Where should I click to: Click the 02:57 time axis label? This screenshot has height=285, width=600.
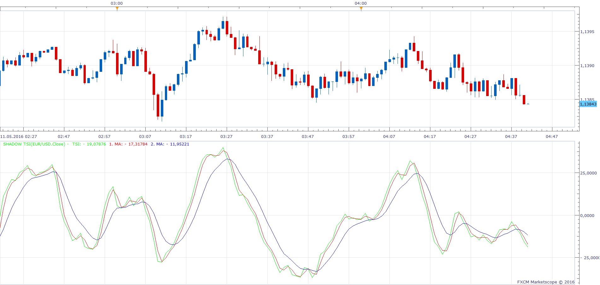(x=104, y=137)
